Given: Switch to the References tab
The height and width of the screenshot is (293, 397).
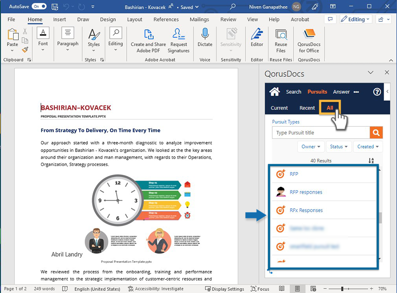Looking at the screenshot, I should 166,19.
